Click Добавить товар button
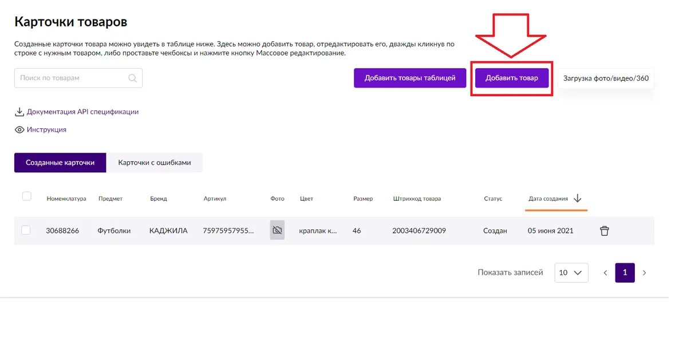 pyautogui.click(x=512, y=78)
